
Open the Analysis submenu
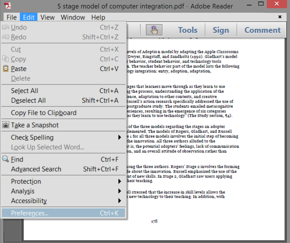tap(63, 191)
